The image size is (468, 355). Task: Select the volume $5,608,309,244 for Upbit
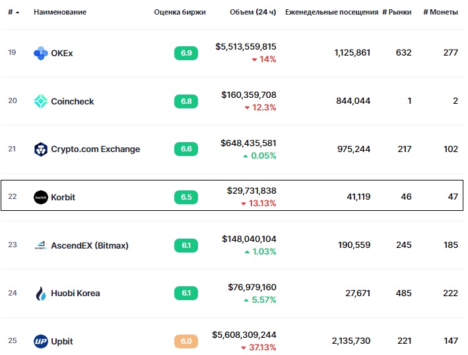coord(244,335)
